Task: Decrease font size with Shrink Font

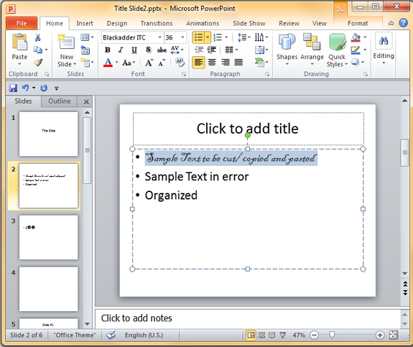Action: pos(162,63)
